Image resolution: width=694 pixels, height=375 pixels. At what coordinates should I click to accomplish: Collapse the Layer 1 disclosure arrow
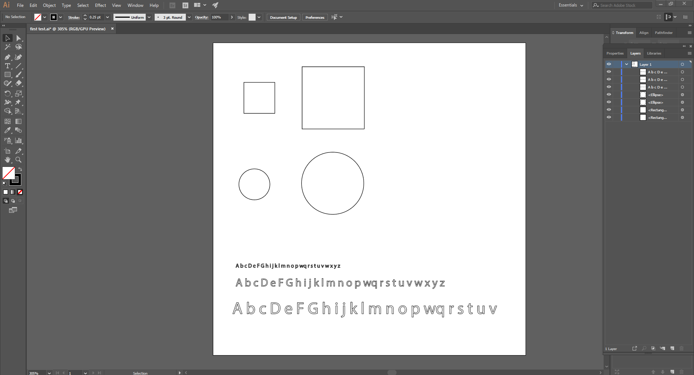click(626, 64)
